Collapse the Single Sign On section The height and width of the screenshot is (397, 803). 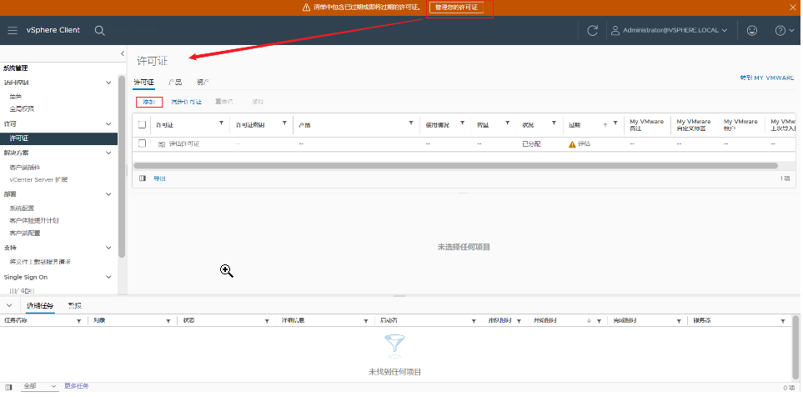tap(108, 277)
